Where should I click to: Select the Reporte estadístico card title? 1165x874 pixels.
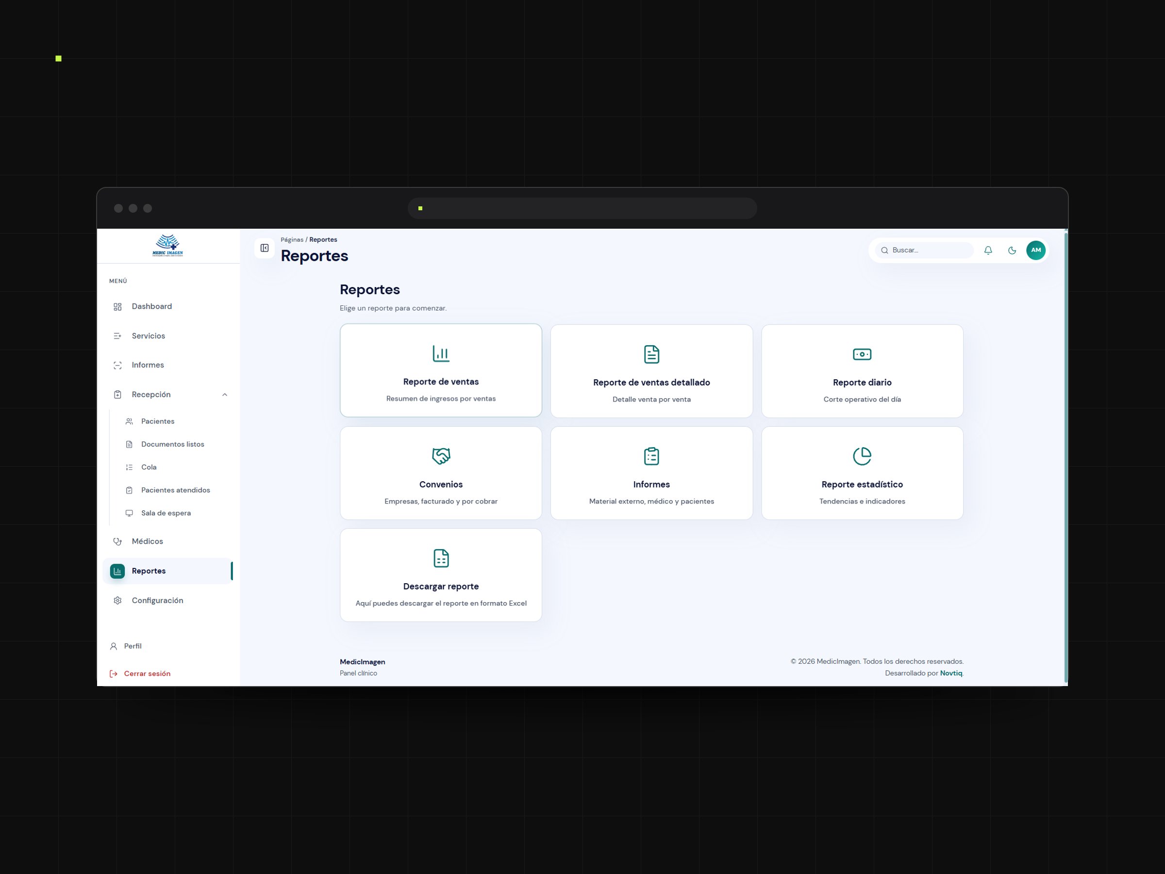pyautogui.click(x=862, y=485)
